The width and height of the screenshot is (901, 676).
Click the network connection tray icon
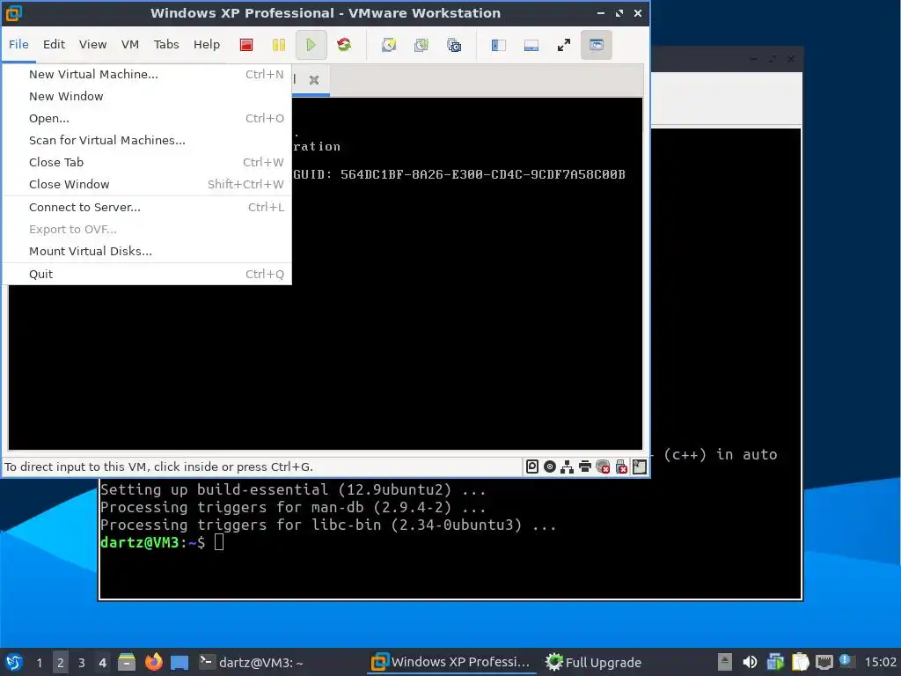(x=824, y=662)
